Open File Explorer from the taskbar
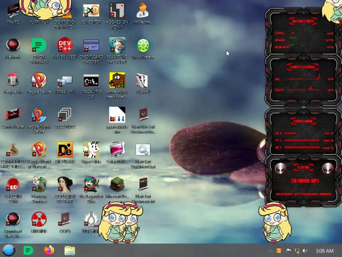342x257 pixels. (70, 251)
